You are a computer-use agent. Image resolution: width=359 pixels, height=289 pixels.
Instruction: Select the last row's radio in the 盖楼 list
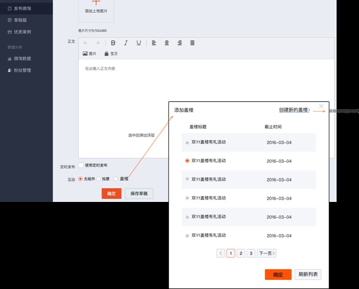pyautogui.click(x=187, y=236)
